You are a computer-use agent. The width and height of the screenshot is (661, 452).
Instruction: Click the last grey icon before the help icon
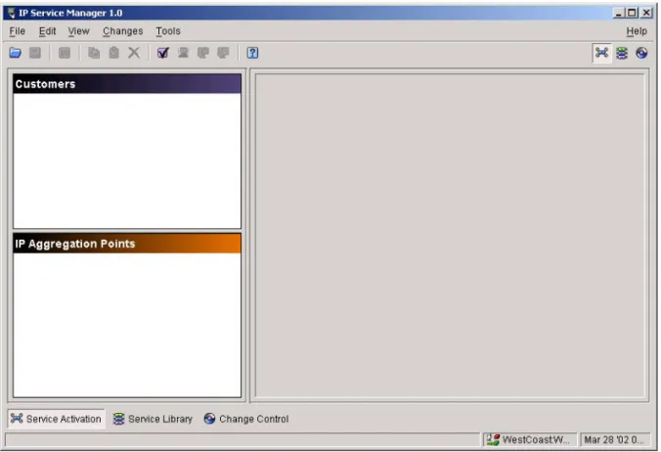[223, 53]
